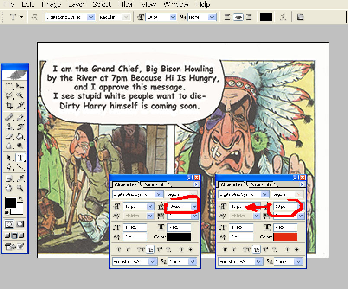Change text orientation in the options bar
This screenshot has height=289, width=348.
pos(34,17)
